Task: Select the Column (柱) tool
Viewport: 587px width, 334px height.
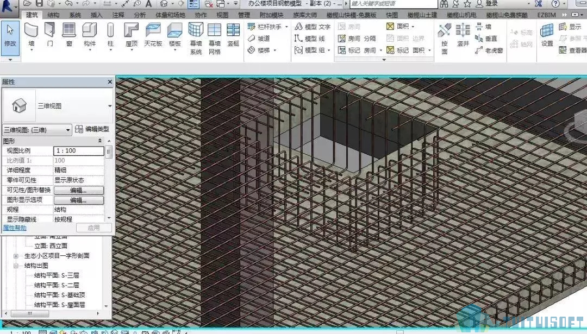Action: click(110, 35)
